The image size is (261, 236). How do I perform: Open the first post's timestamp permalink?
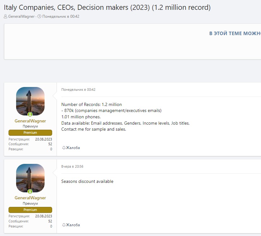pos(78,90)
